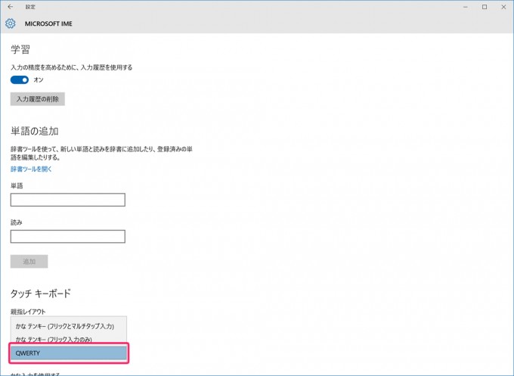The width and height of the screenshot is (514, 376).
Task: Select かな テンキー (フリックとマルチタップ入力) option
Action: click(69, 327)
